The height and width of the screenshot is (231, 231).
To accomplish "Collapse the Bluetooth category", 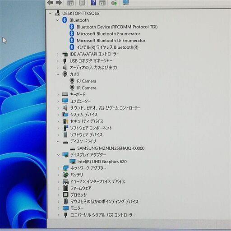I will click(x=57, y=20).
